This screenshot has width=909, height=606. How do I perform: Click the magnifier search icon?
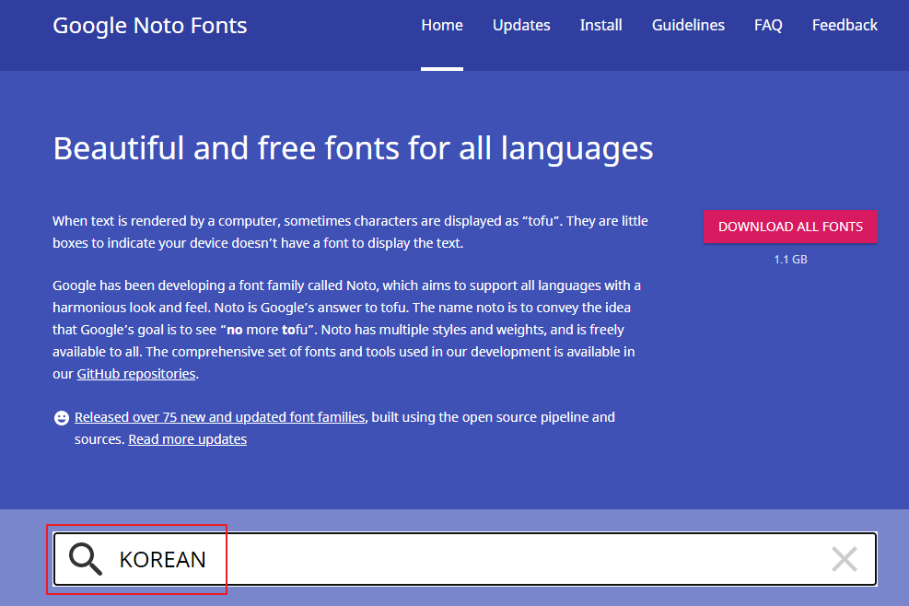(86, 559)
